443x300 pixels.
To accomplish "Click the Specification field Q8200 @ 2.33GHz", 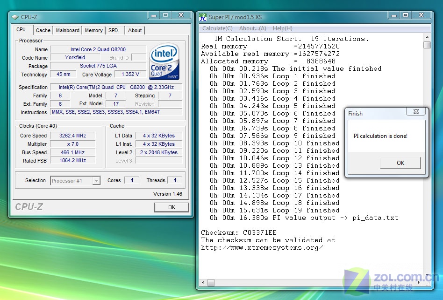I will click(x=116, y=87).
